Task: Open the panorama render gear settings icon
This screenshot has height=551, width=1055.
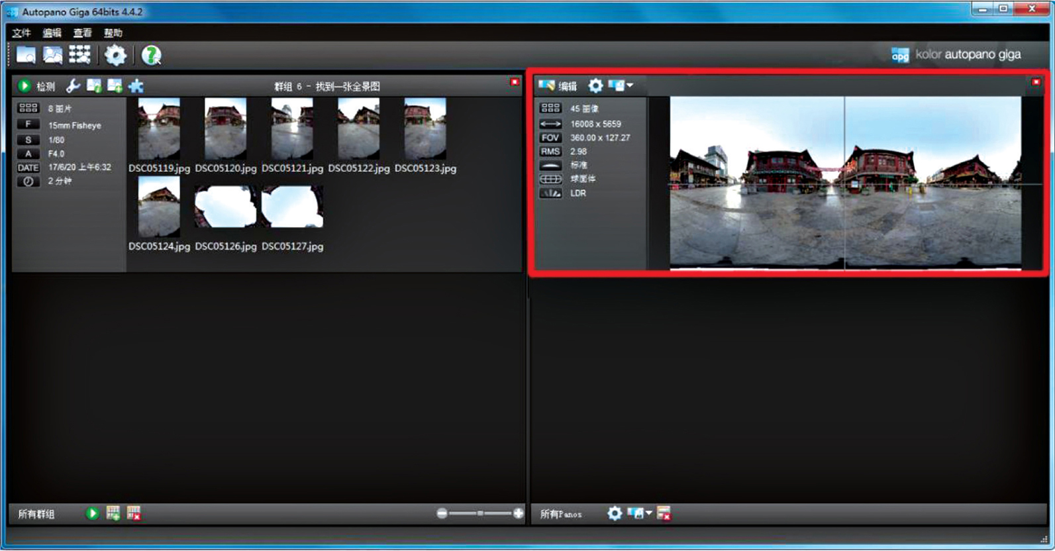Action: [x=595, y=85]
